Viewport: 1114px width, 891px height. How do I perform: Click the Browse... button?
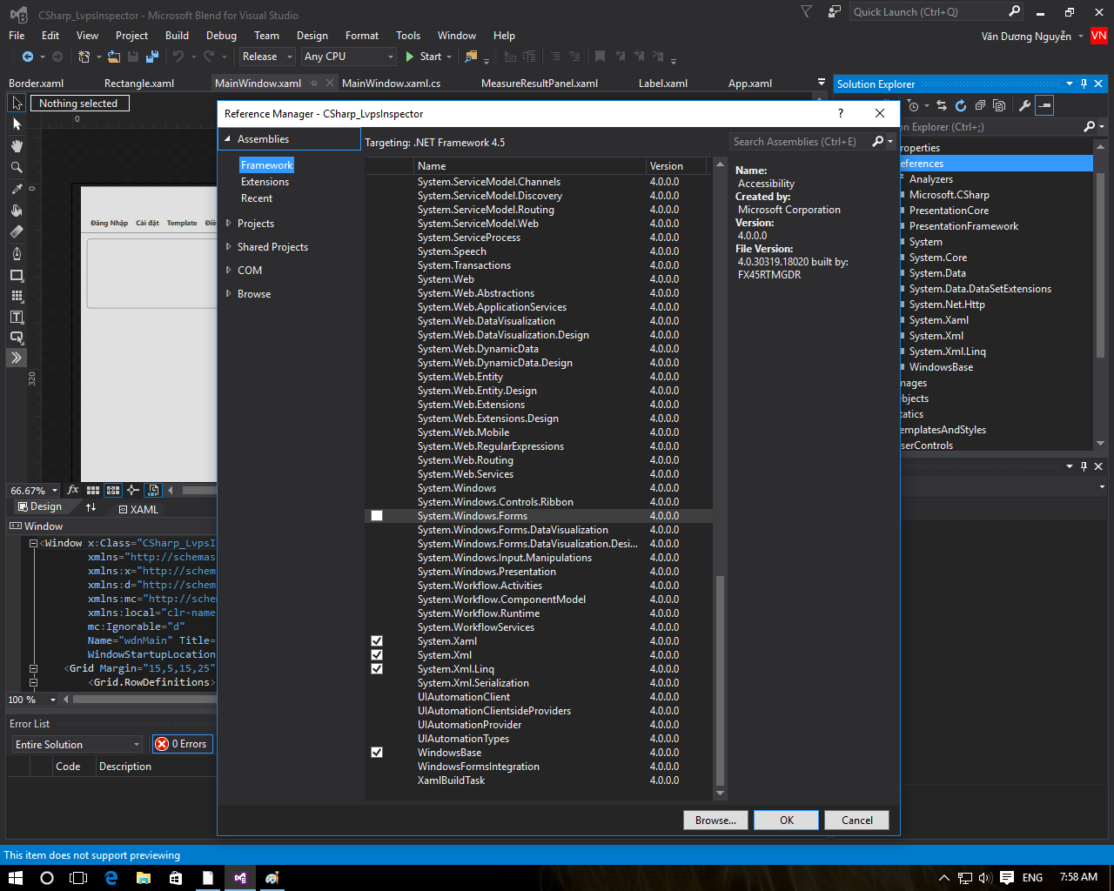(715, 821)
